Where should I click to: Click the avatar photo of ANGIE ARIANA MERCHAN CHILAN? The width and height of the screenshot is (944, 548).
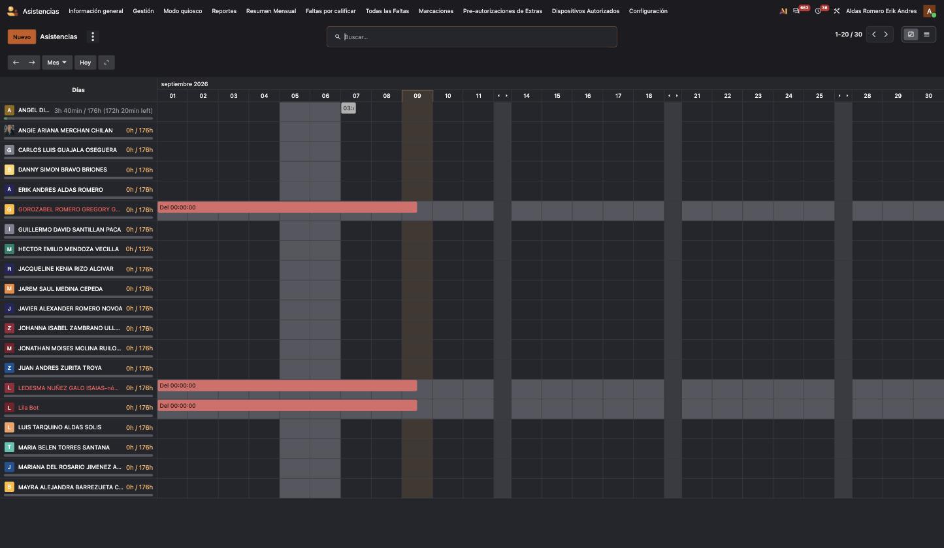click(x=9, y=130)
